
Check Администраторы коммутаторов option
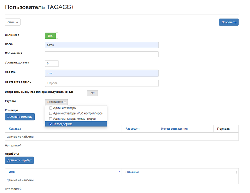tap(51, 119)
